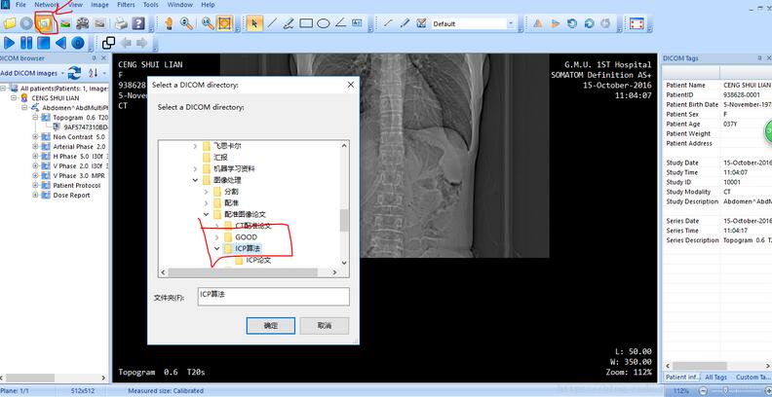Open help with the question mark icon
Screen dimensions: 772x397
138,23
